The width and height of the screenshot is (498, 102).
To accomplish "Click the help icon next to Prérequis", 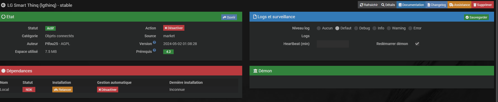I will tap(154, 50).
